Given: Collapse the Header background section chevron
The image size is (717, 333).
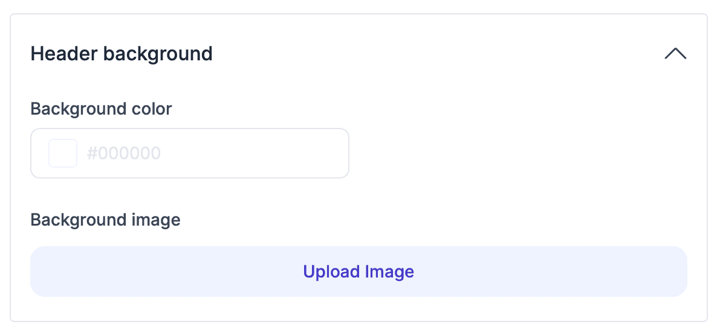Looking at the screenshot, I should [675, 54].
